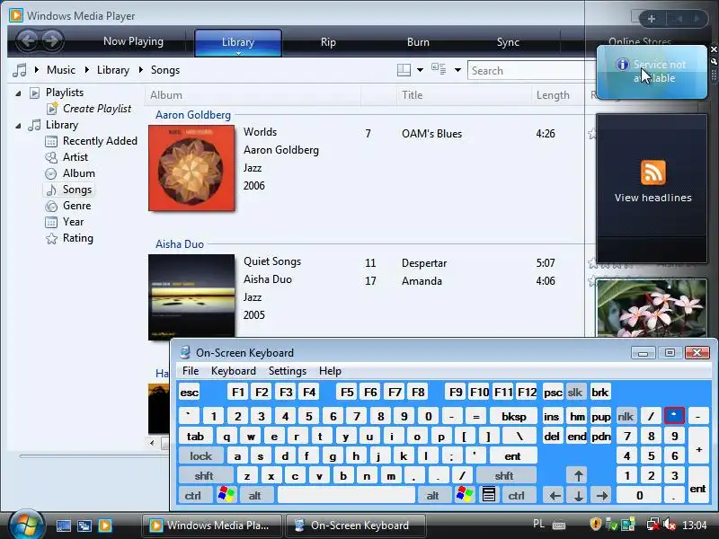The height and width of the screenshot is (539, 719).
Task: Click View headlines in the feed gadget
Action: [x=653, y=198]
